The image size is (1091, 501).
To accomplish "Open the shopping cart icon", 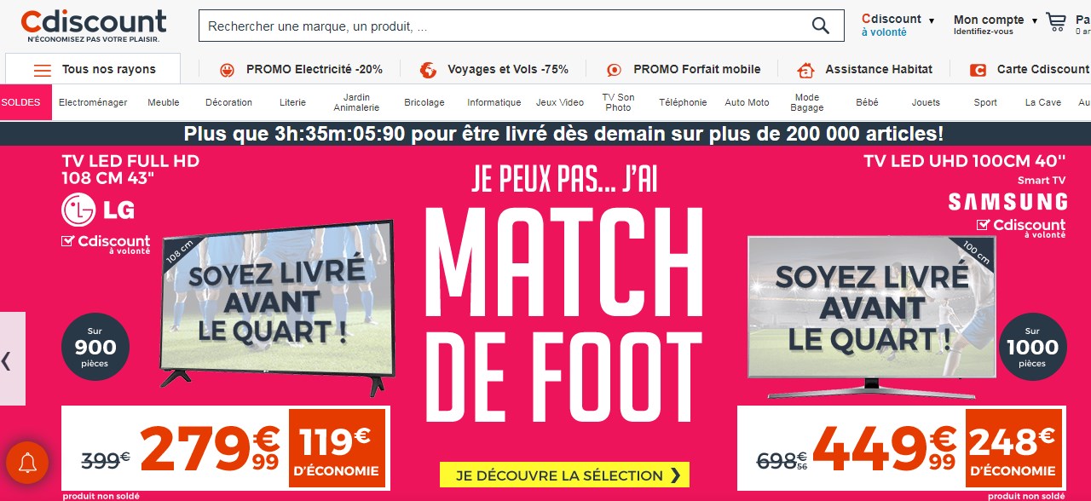I will [x=1056, y=22].
